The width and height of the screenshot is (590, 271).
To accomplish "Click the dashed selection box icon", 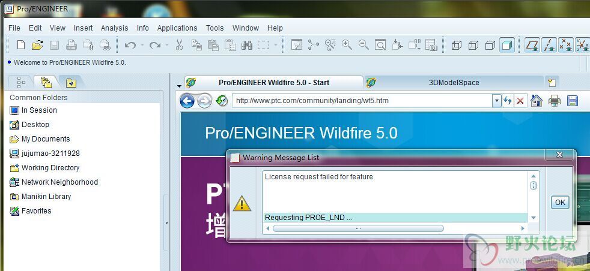I will (263, 46).
